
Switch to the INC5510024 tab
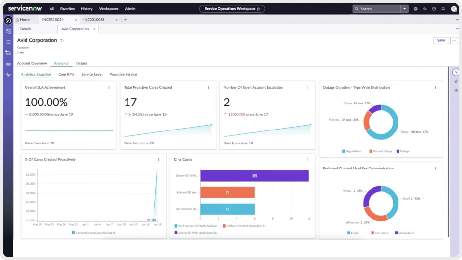53,20
